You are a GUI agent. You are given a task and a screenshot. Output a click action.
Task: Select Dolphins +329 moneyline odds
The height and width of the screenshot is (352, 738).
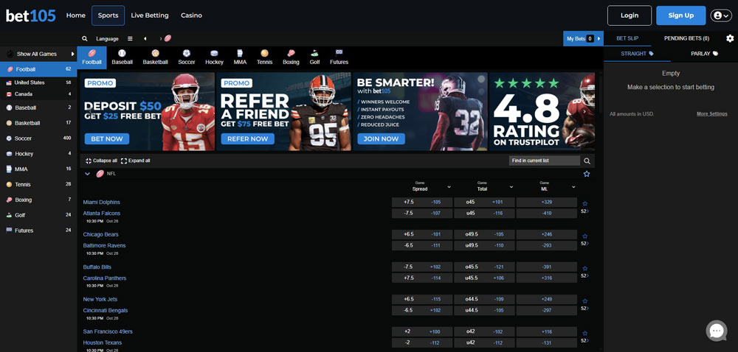pyautogui.click(x=546, y=202)
